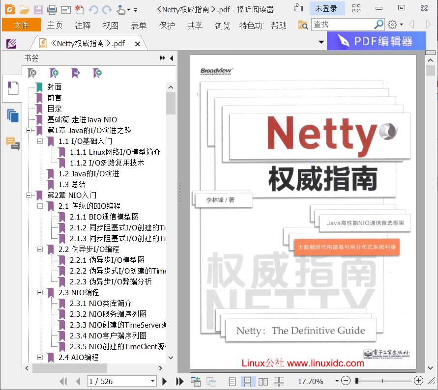Click the add new bookmark icon
This screenshot has height=390, width=438.
54,73
